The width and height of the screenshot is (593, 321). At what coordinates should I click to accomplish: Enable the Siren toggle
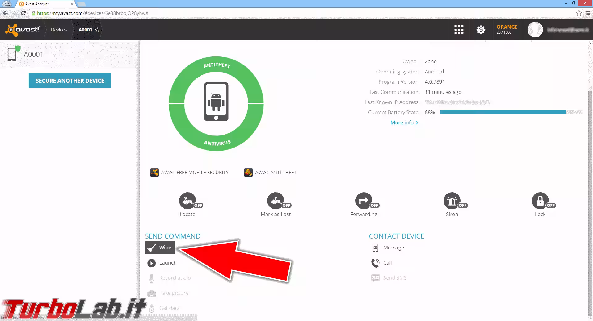(x=452, y=201)
